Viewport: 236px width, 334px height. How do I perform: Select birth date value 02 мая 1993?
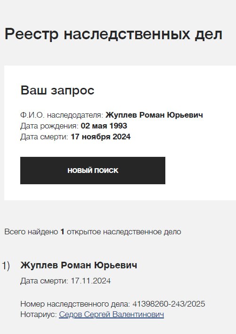click(x=104, y=126)
